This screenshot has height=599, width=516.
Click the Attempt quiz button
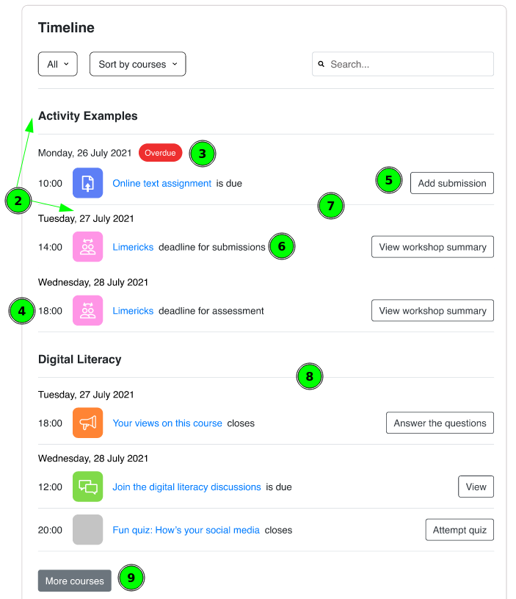[459, 530]
